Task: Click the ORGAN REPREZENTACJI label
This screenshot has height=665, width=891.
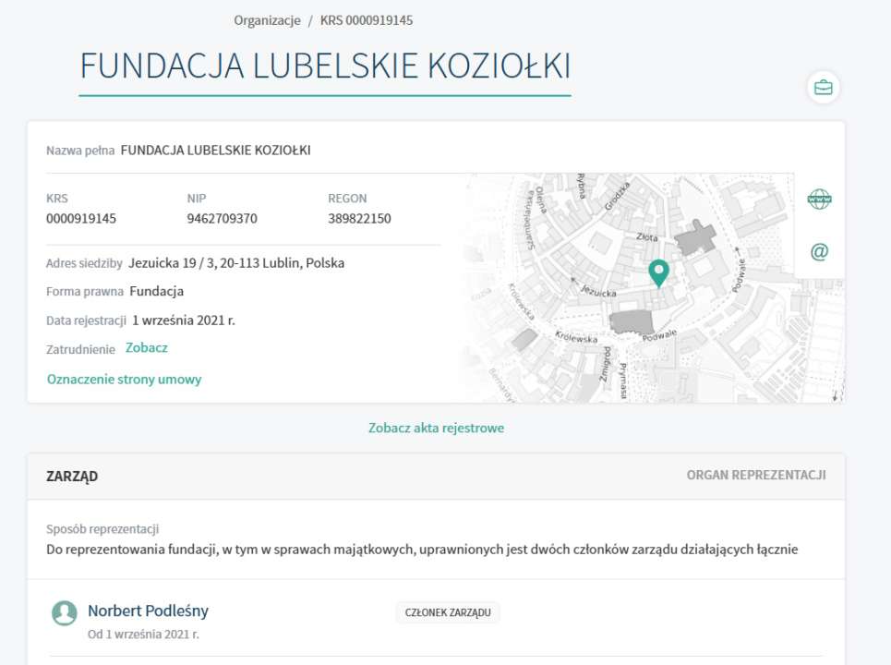Action: (755, 476)
